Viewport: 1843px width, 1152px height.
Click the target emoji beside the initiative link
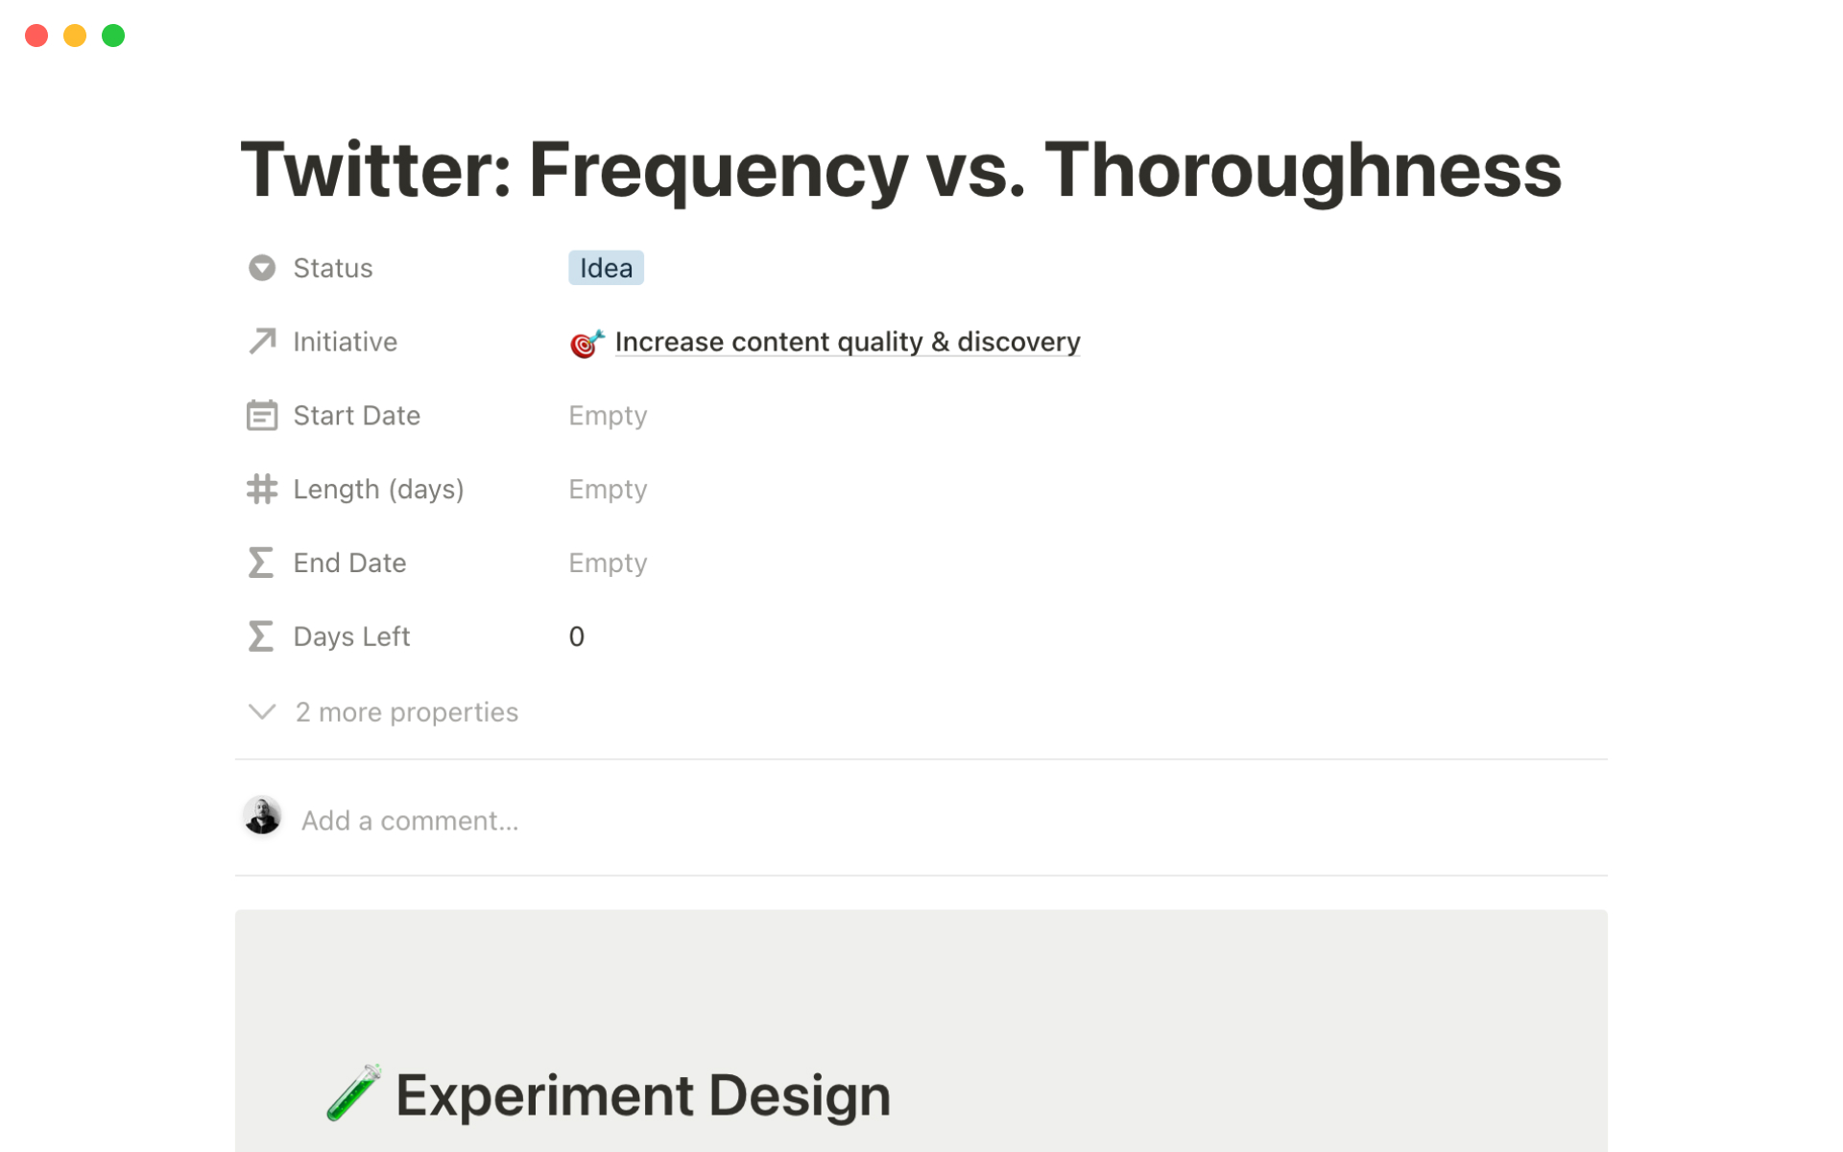click(x=586, y=343)
